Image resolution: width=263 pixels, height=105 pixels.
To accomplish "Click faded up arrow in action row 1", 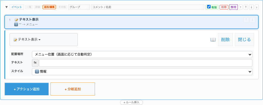I will [x=246, y=20].
